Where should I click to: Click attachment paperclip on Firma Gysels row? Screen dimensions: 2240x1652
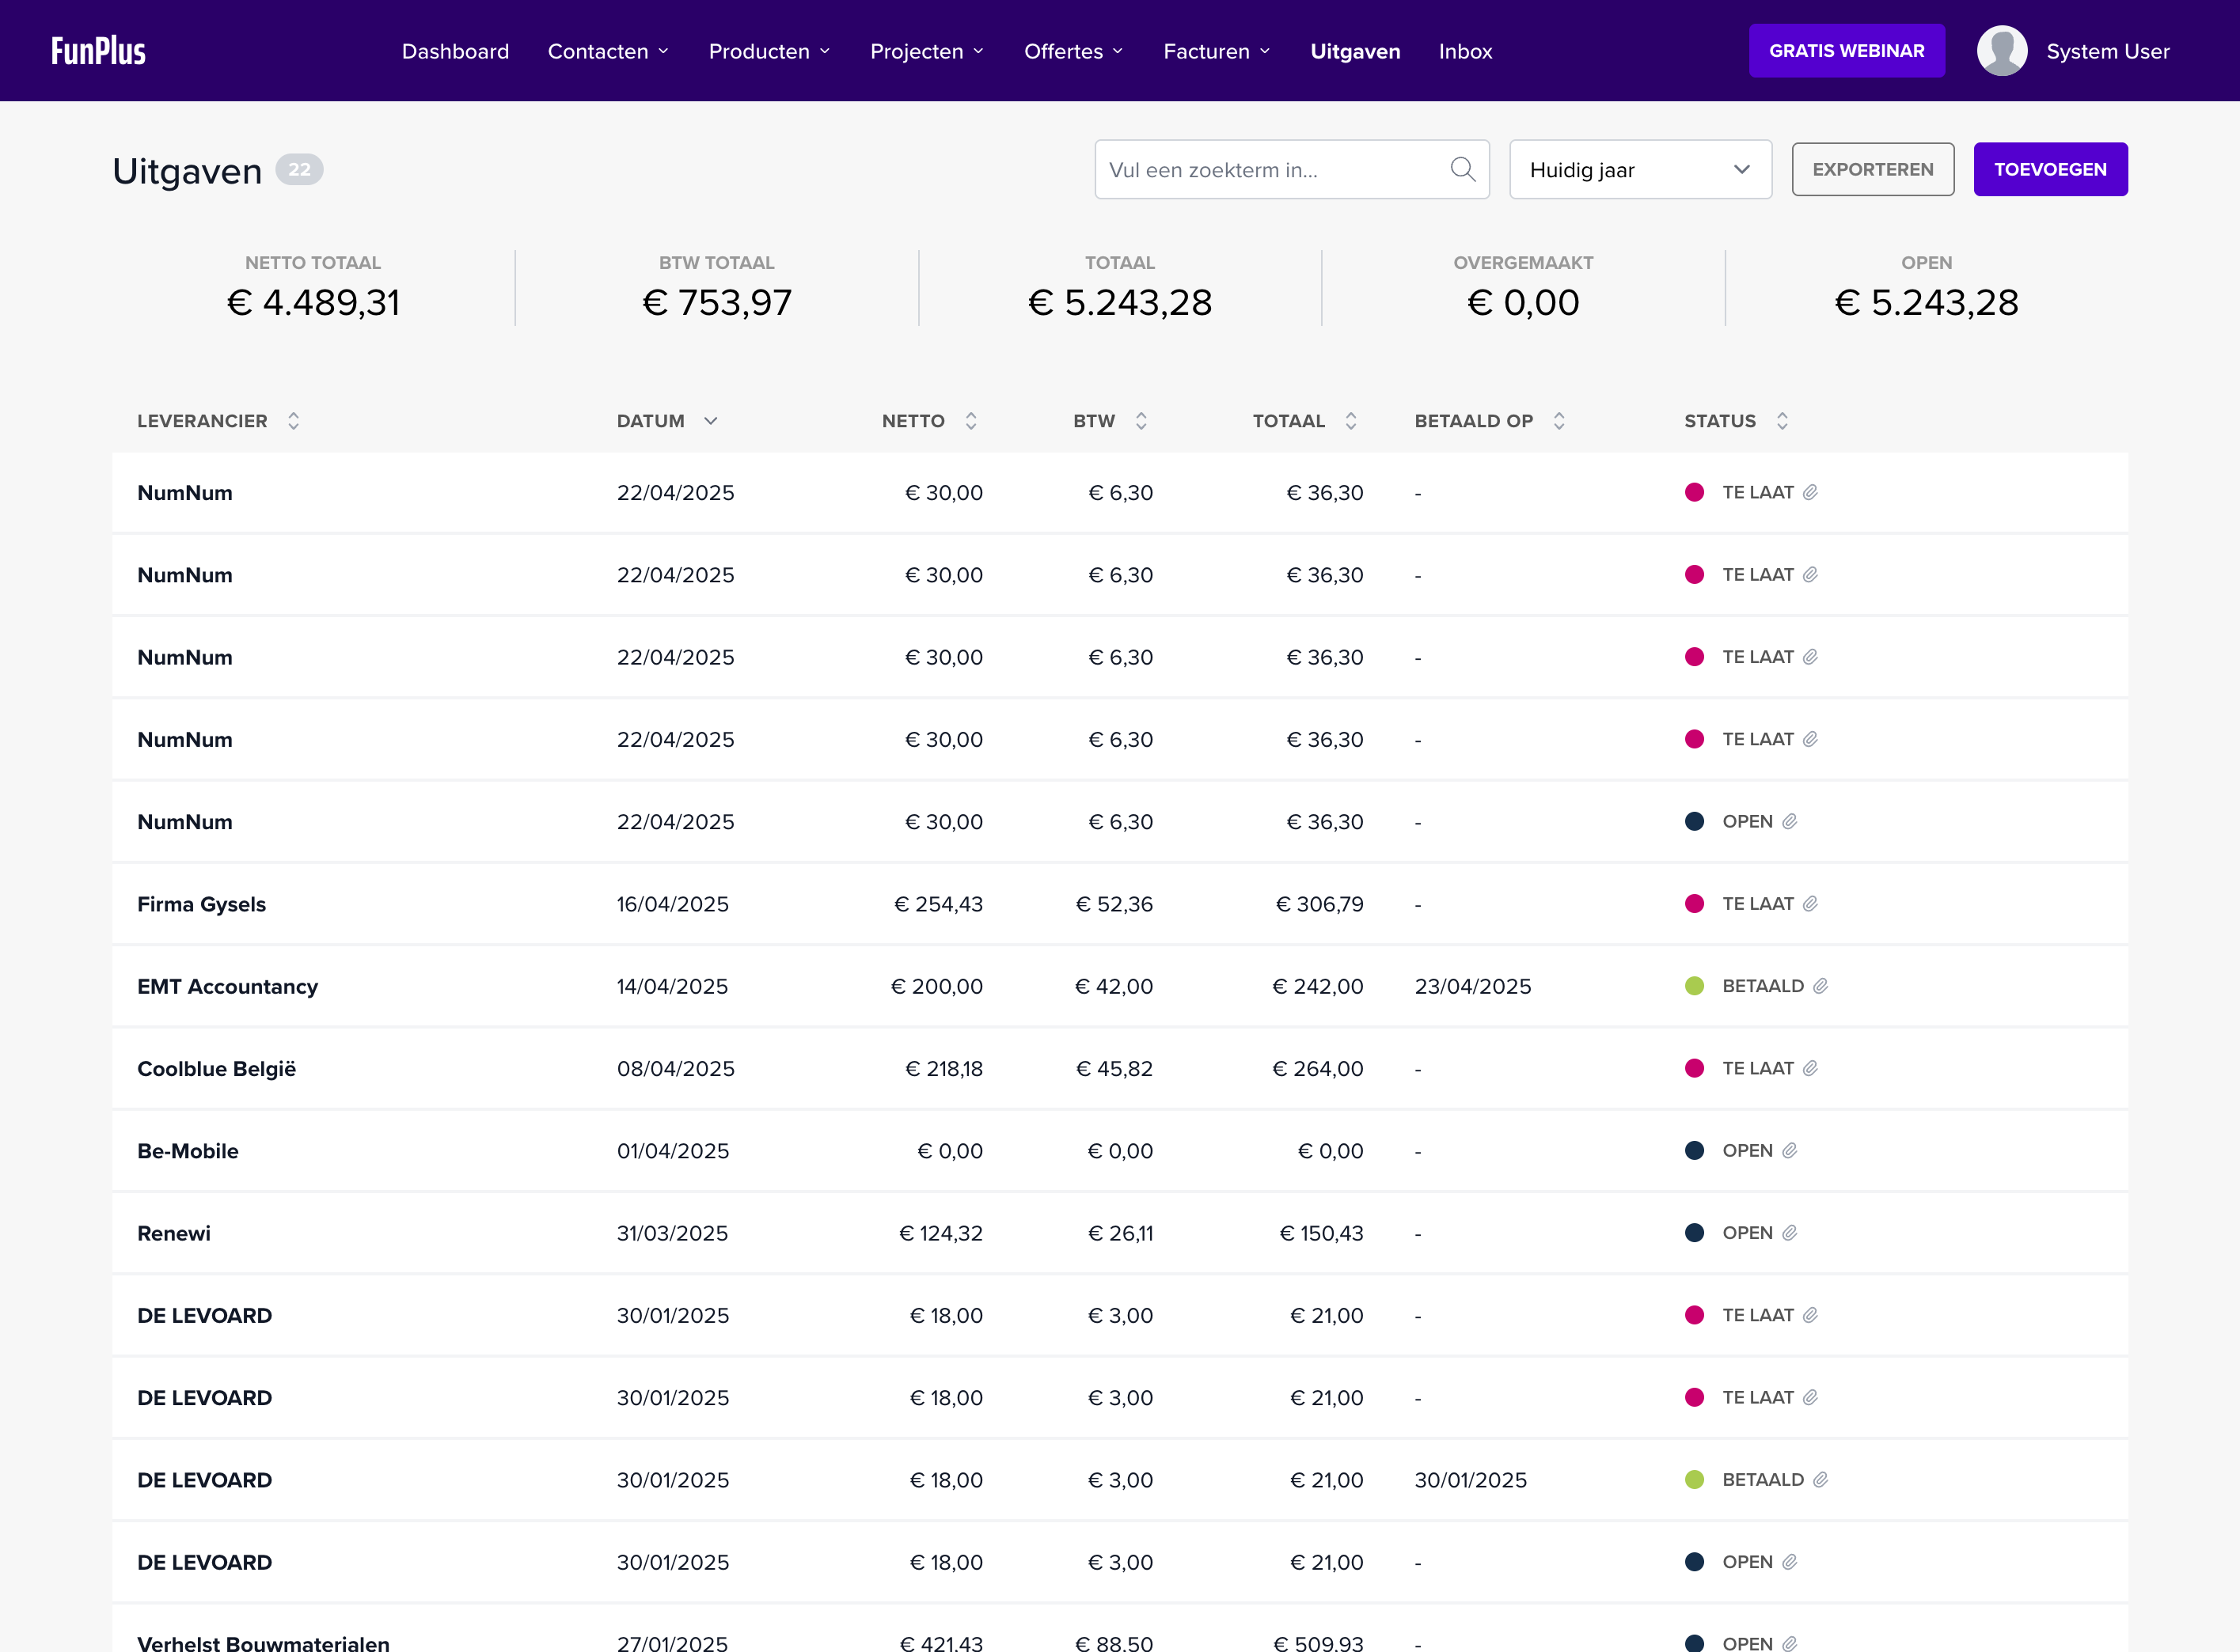(1809, 904)
